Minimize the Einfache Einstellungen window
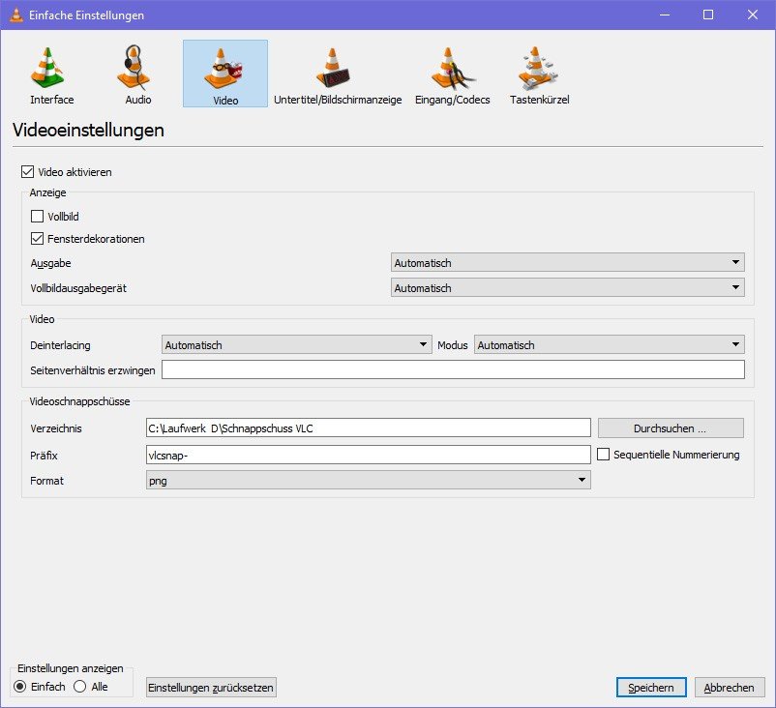Viewport: 776px width, 708px height. [665, 15]
